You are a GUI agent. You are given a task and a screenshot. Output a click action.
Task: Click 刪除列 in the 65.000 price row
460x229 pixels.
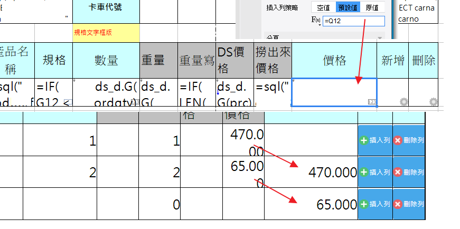(409, 204)
